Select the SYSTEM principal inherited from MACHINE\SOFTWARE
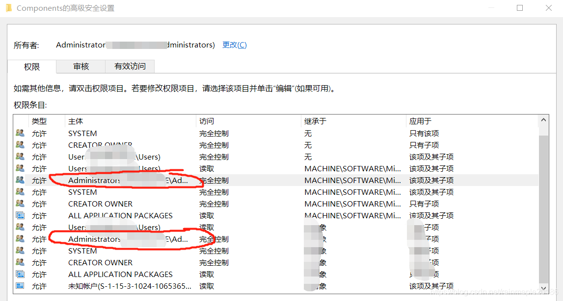This screenshot has height=301, width=563. pos(82,192)
